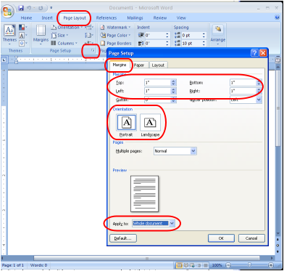
Task: Click the Right margin field
Action: pyautogui.click(x=243, y=92)
